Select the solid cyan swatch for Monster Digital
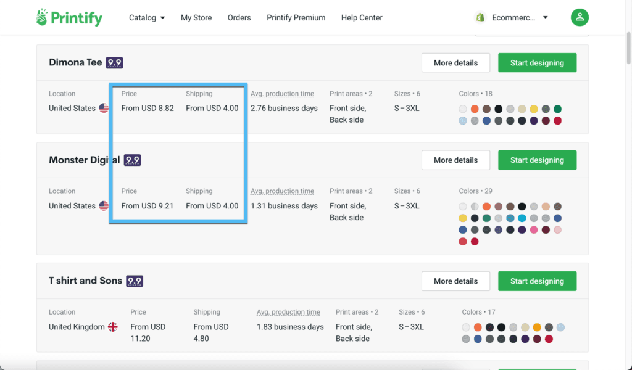Viewport: 632px width, 370px height. [522, 218]
